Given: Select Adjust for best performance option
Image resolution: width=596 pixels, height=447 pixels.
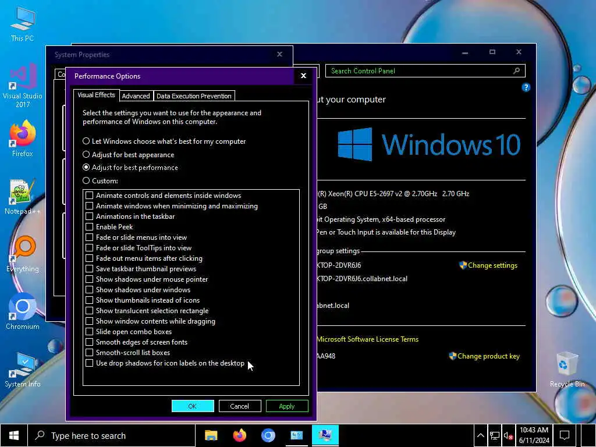Looking at the screenshot, I should pyautogui.click(x=130, y=168).
